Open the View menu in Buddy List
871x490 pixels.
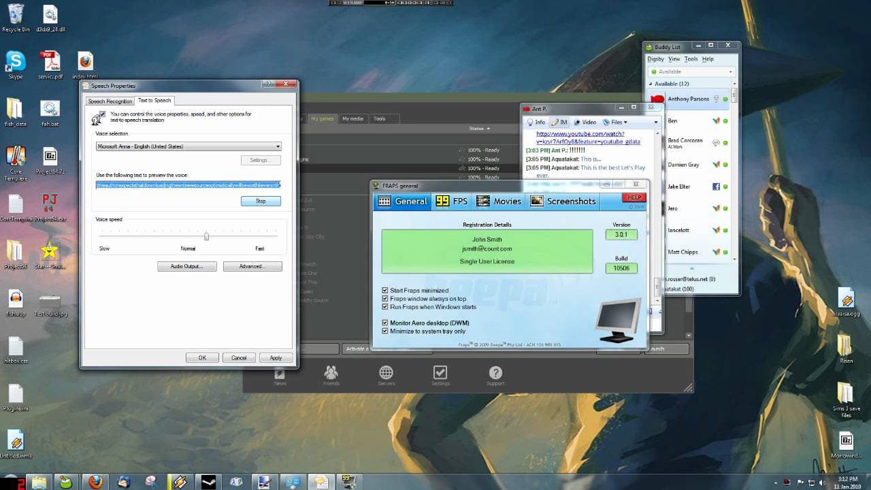coord(674,59)
